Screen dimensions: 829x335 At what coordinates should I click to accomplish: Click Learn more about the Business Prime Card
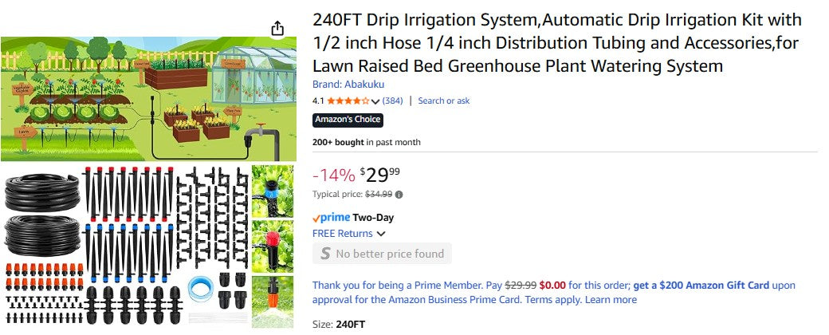click(x=611, y=300)
